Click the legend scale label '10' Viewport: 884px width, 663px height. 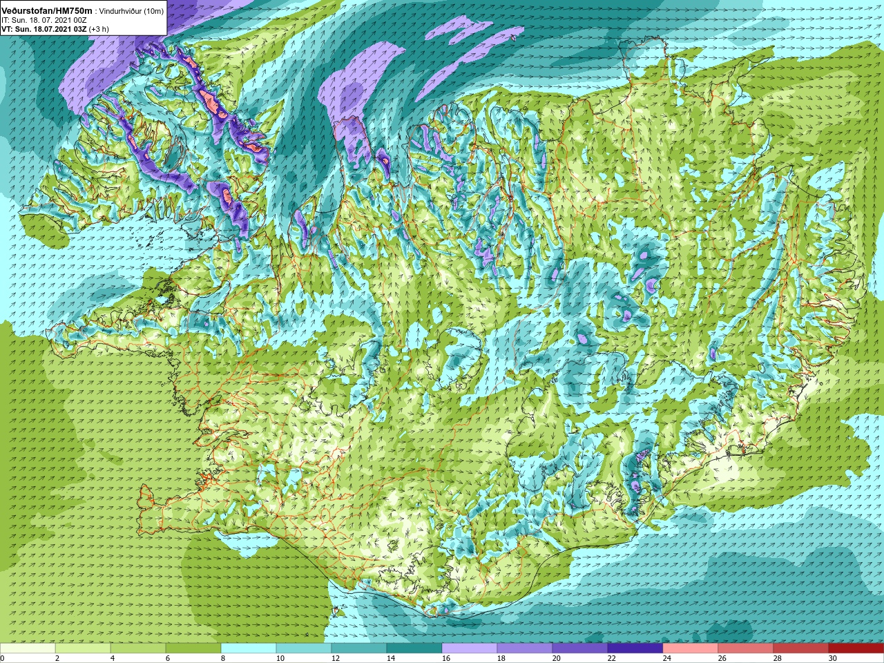click(280, 658)
